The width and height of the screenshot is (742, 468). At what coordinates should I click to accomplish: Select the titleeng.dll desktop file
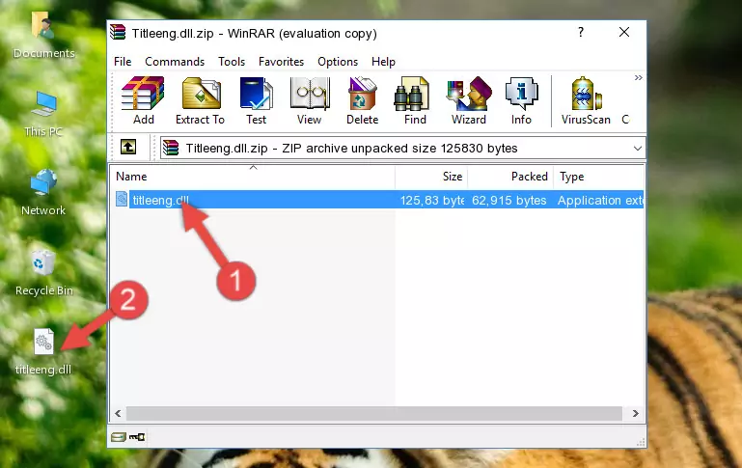[x=43, y=351]
